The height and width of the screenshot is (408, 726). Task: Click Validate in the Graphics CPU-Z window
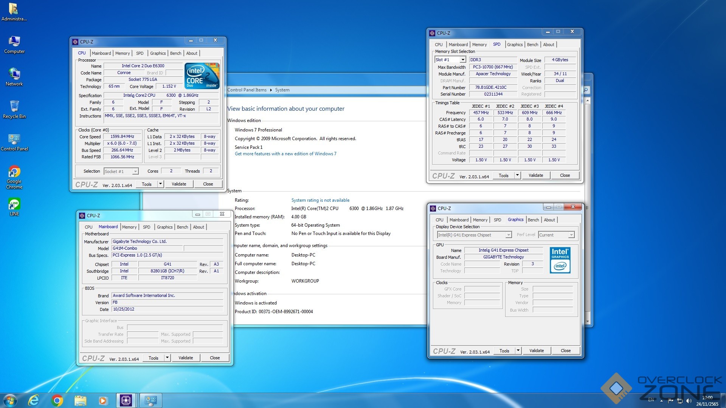click(x=536, y=351)
